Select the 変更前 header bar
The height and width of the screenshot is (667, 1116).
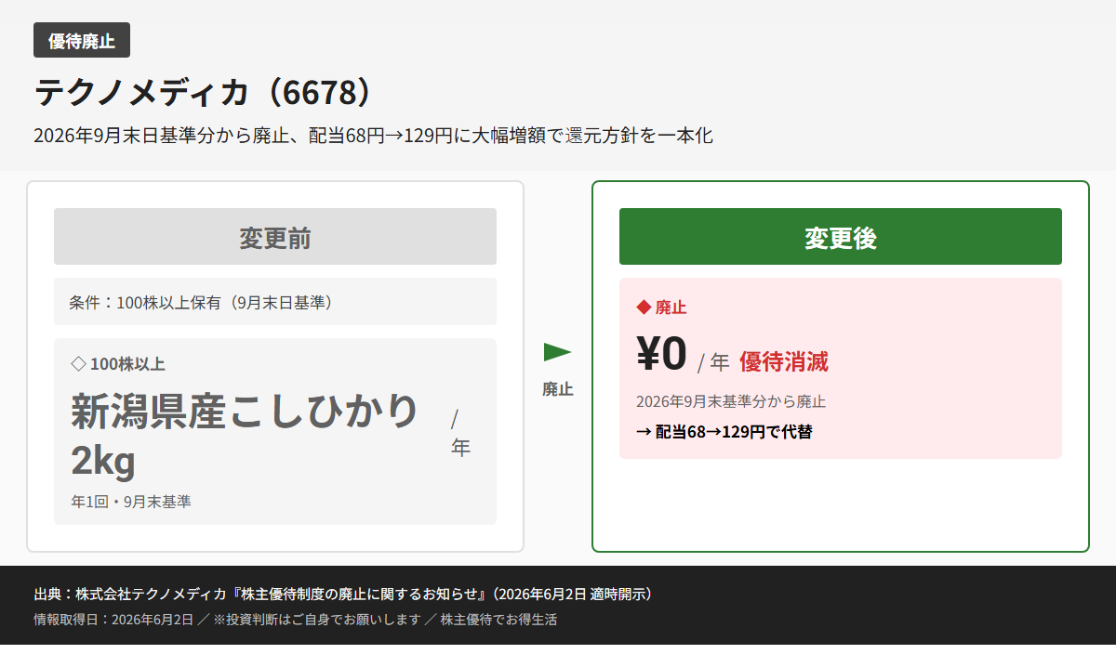point(275,237)
